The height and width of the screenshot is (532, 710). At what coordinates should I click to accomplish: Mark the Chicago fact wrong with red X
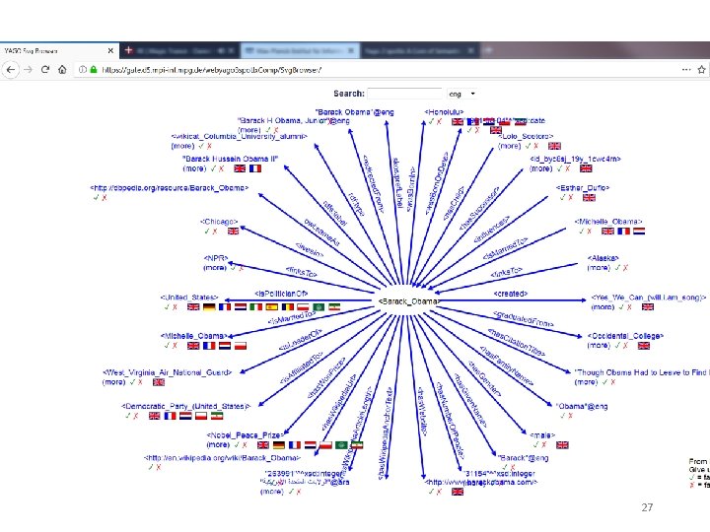point(215,232)
